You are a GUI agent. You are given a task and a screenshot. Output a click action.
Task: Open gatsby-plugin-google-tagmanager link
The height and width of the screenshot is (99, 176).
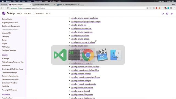pyautogui.click(x=86, y=21)
